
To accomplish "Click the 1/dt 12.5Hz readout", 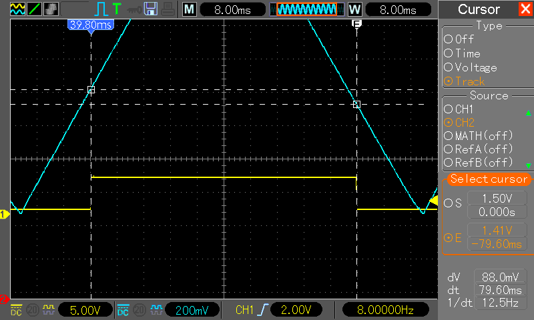I will (x=500, y=303).
